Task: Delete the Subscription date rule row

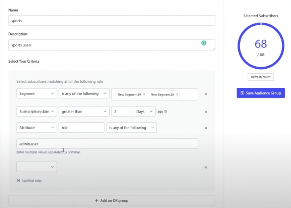Action: [x=206, y=112]
